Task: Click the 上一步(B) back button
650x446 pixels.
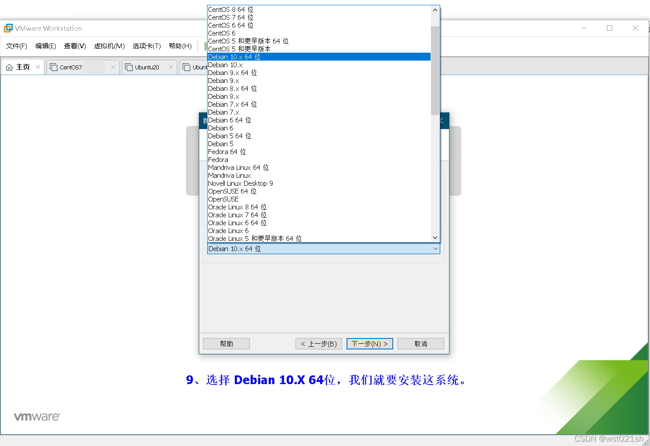Action: (x=319, y=344)
